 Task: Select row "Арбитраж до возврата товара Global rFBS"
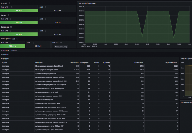point(89,81)
